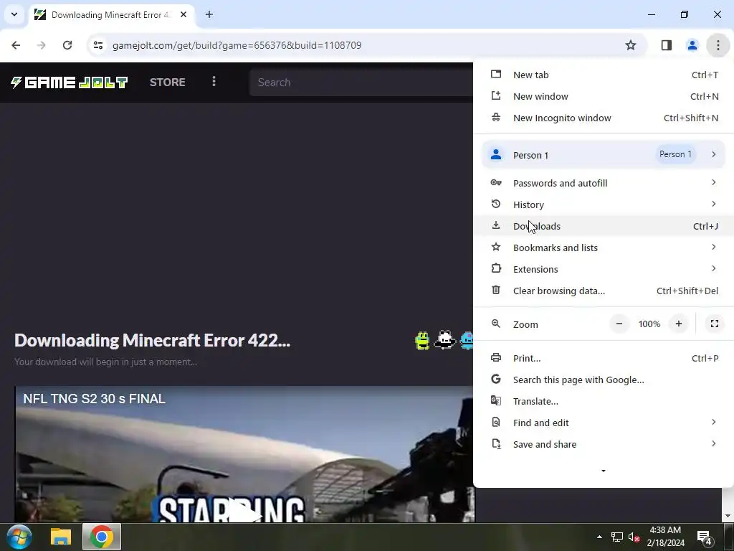Select Print from the menu
The width and height of the screenshot is (734, 551).
(x=604, y=359)
